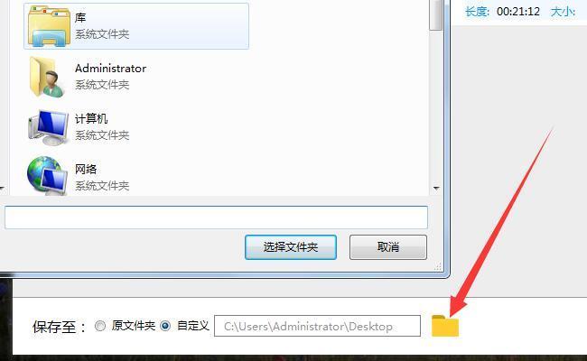Click the Administrator user folder icon
Screen dimensions: 587x361
pos(47,77)
